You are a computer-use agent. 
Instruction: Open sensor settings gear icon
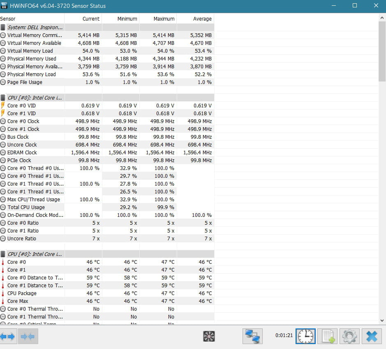(x=349, y=336)
